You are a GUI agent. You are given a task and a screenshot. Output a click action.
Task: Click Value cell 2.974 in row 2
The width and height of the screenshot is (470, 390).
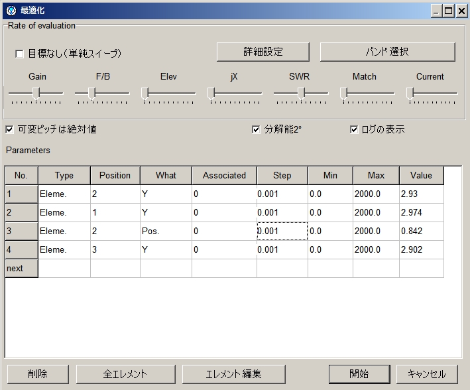pyautogui.click(x=422, y=213)
